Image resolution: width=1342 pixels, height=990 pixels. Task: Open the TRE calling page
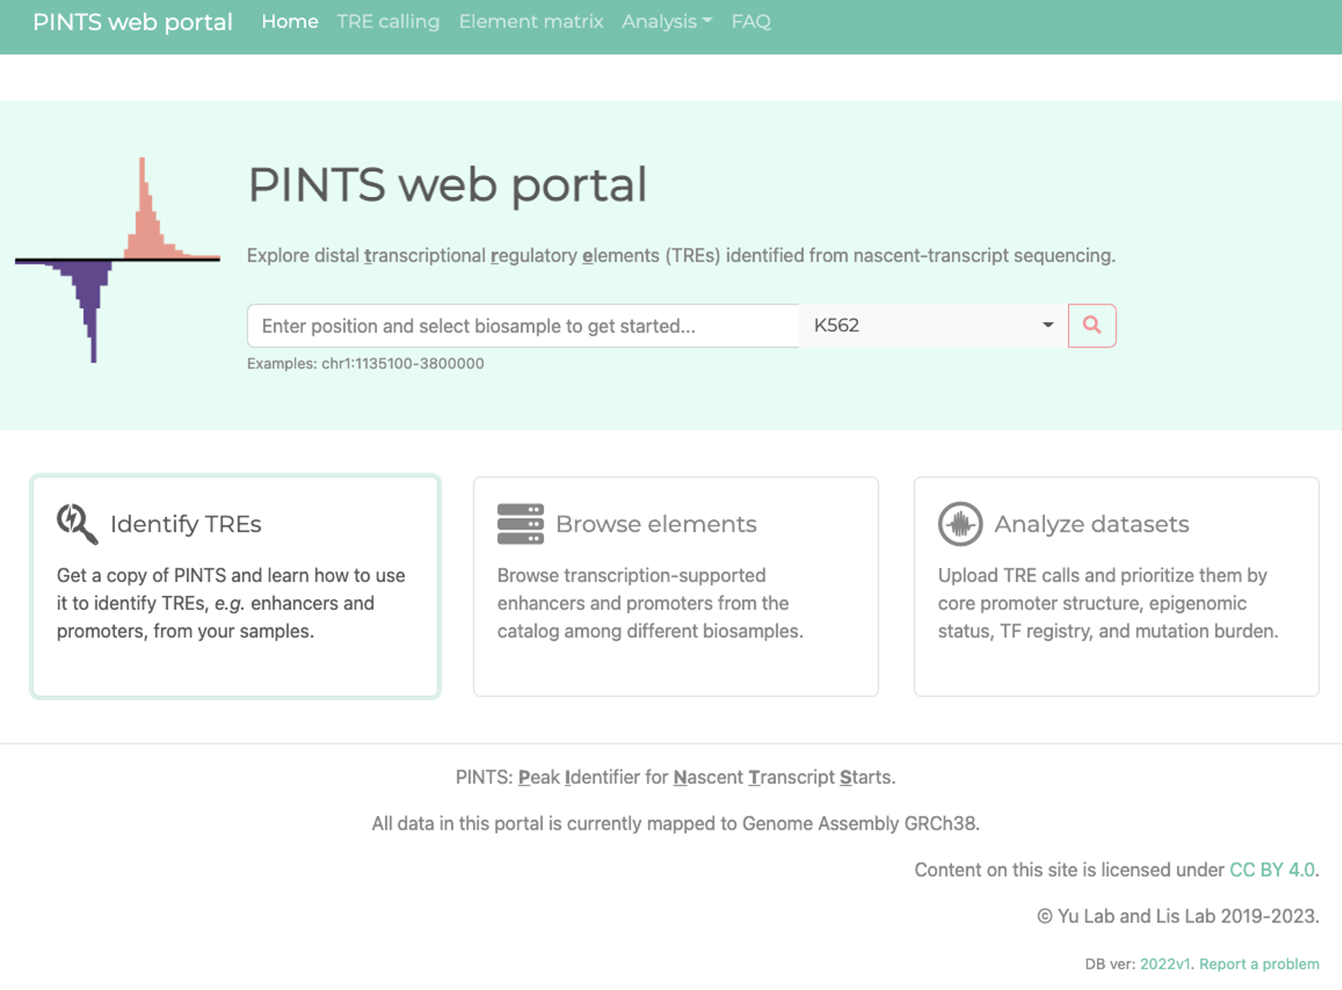point(388,22)
